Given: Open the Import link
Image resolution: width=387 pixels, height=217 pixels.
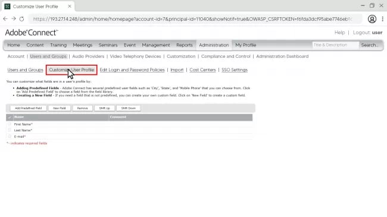Looking at the screenshot, I should click(x=177, y=70).
